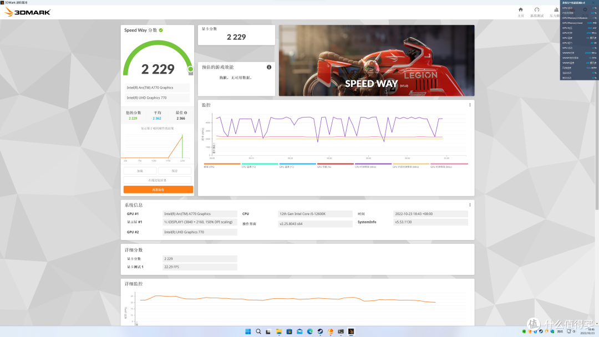Click the display \\.\DISPLAY1 3840 × 2160 field
Image resolution: width=599 pixels, height=337 pixels.
click(200, 222)
